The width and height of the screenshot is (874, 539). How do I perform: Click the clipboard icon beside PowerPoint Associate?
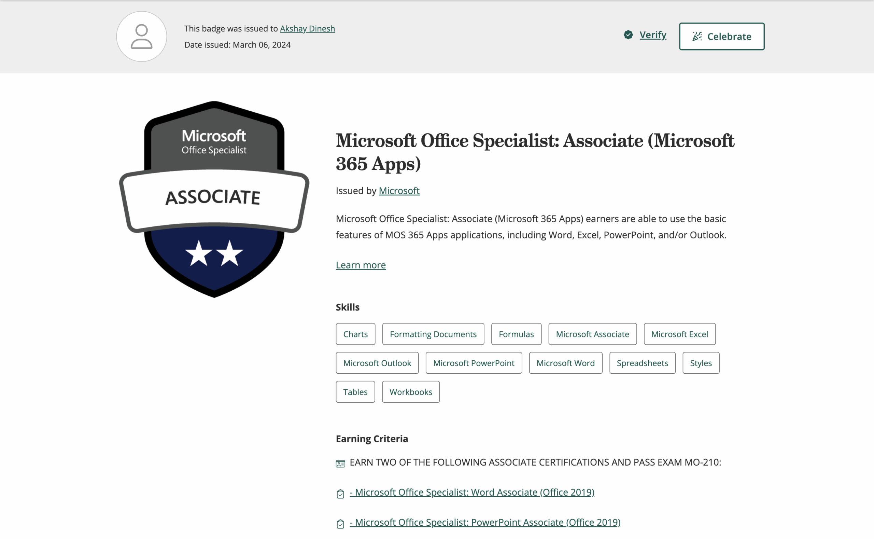(x=340, y=524)
